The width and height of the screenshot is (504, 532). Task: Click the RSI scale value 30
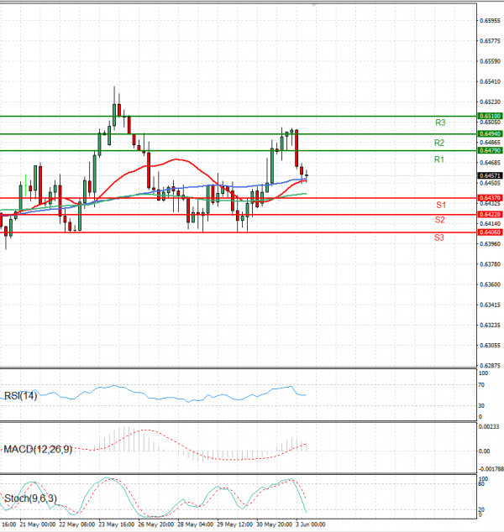pos(481,406)
